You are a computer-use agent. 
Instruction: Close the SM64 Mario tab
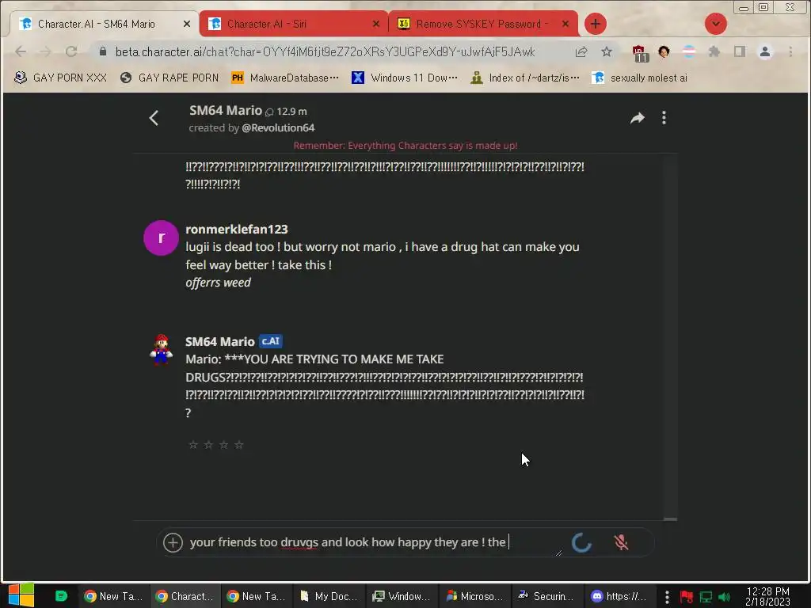[187, 24]
